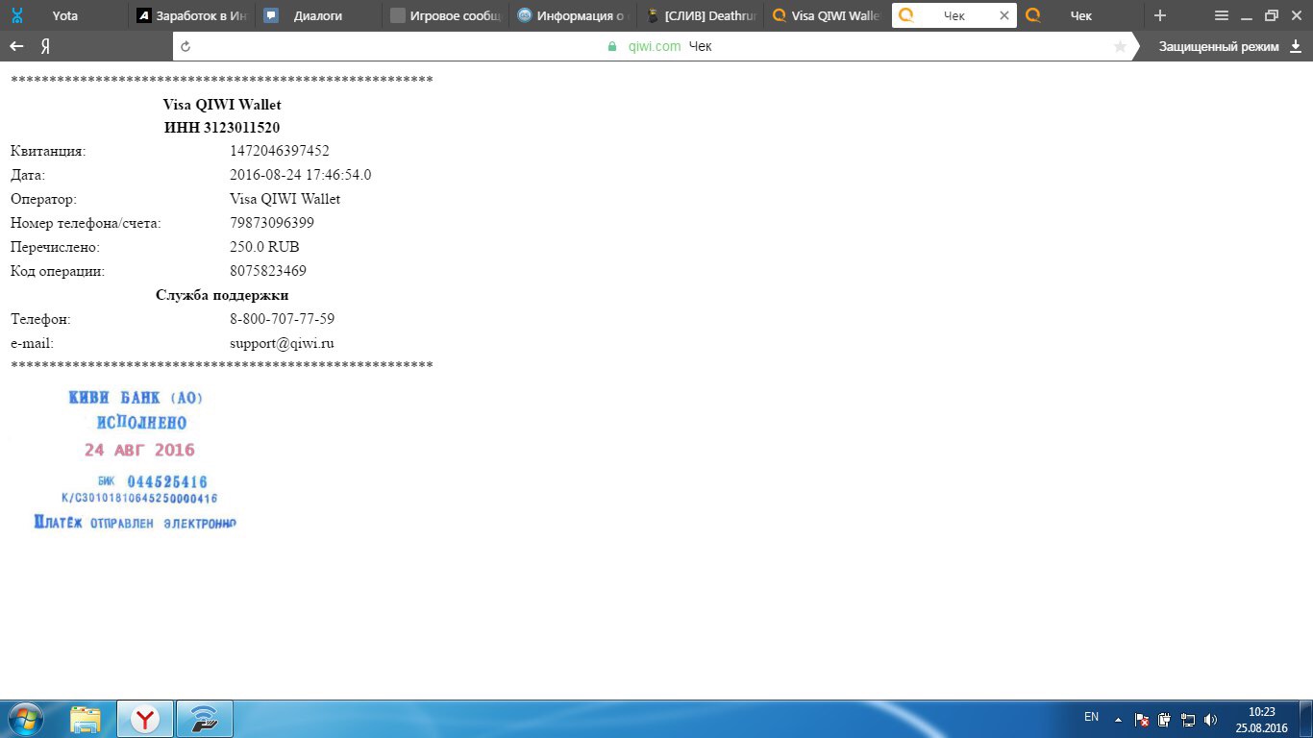
Task: Select the Visa QIWI Wallet browser tab
Action: 827,15
